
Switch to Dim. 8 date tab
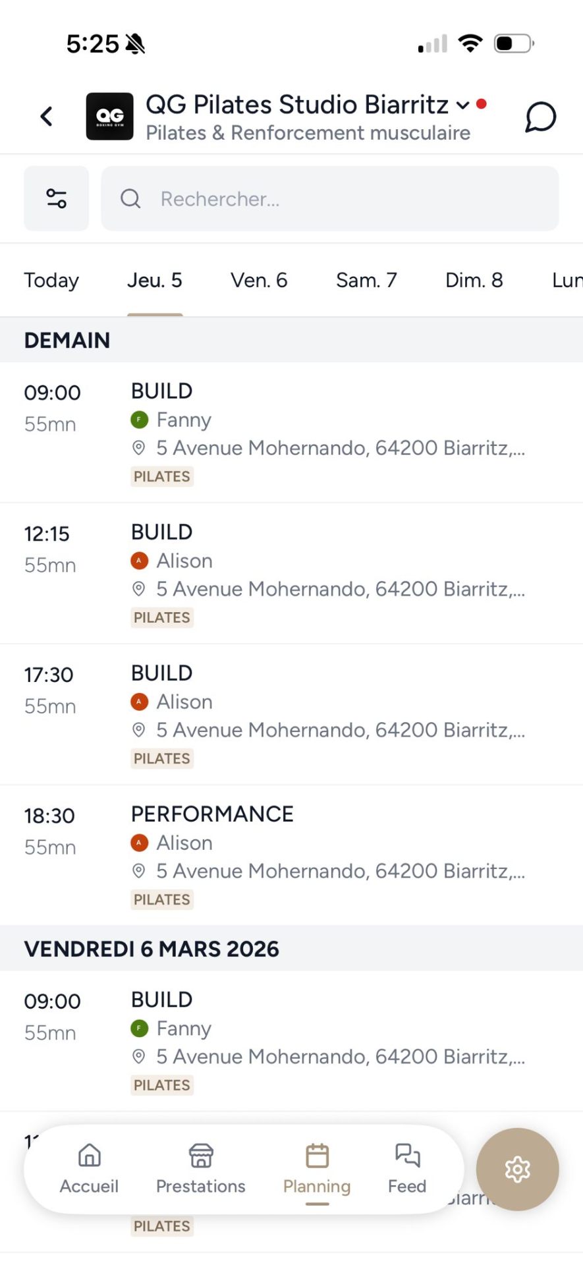(474, 281)
